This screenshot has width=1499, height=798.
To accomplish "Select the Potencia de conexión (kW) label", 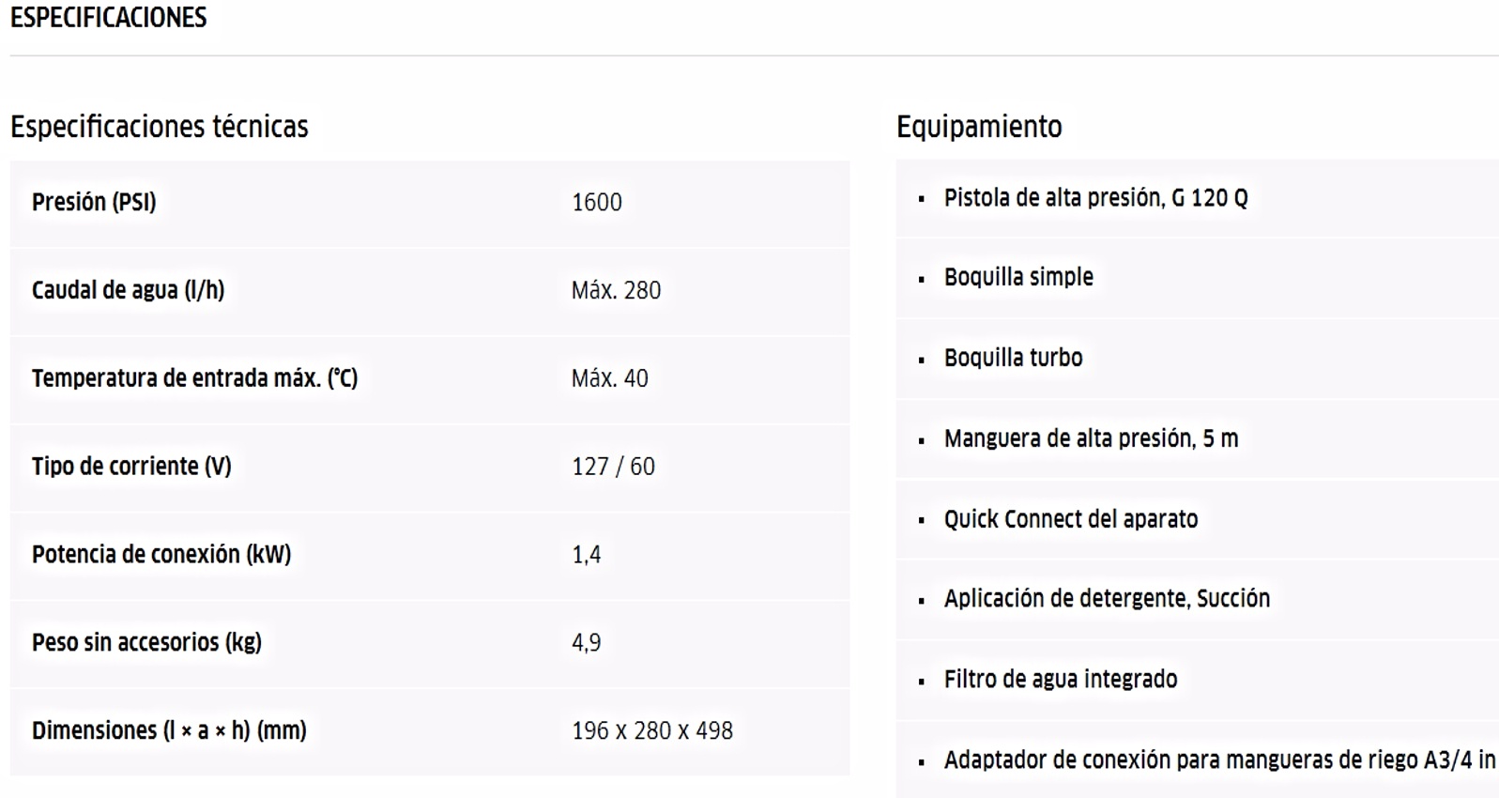I will click(x=161, y=555).
